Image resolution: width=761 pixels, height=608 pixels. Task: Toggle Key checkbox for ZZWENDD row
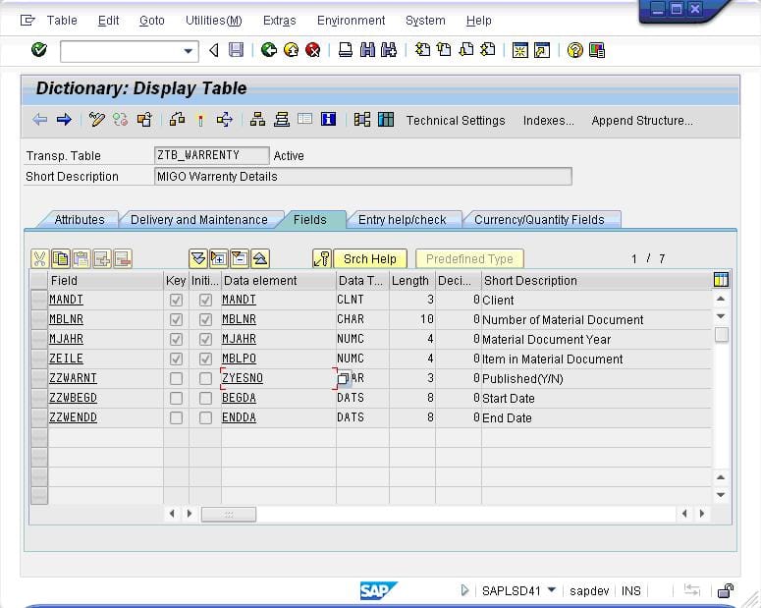(176, 417)
